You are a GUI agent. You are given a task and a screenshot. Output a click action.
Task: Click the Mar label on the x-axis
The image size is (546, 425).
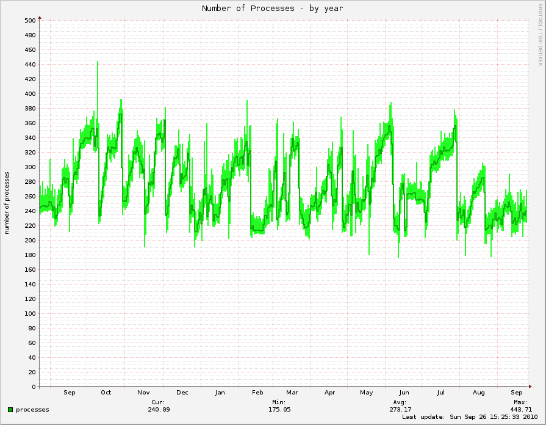[x=292, y=392]
